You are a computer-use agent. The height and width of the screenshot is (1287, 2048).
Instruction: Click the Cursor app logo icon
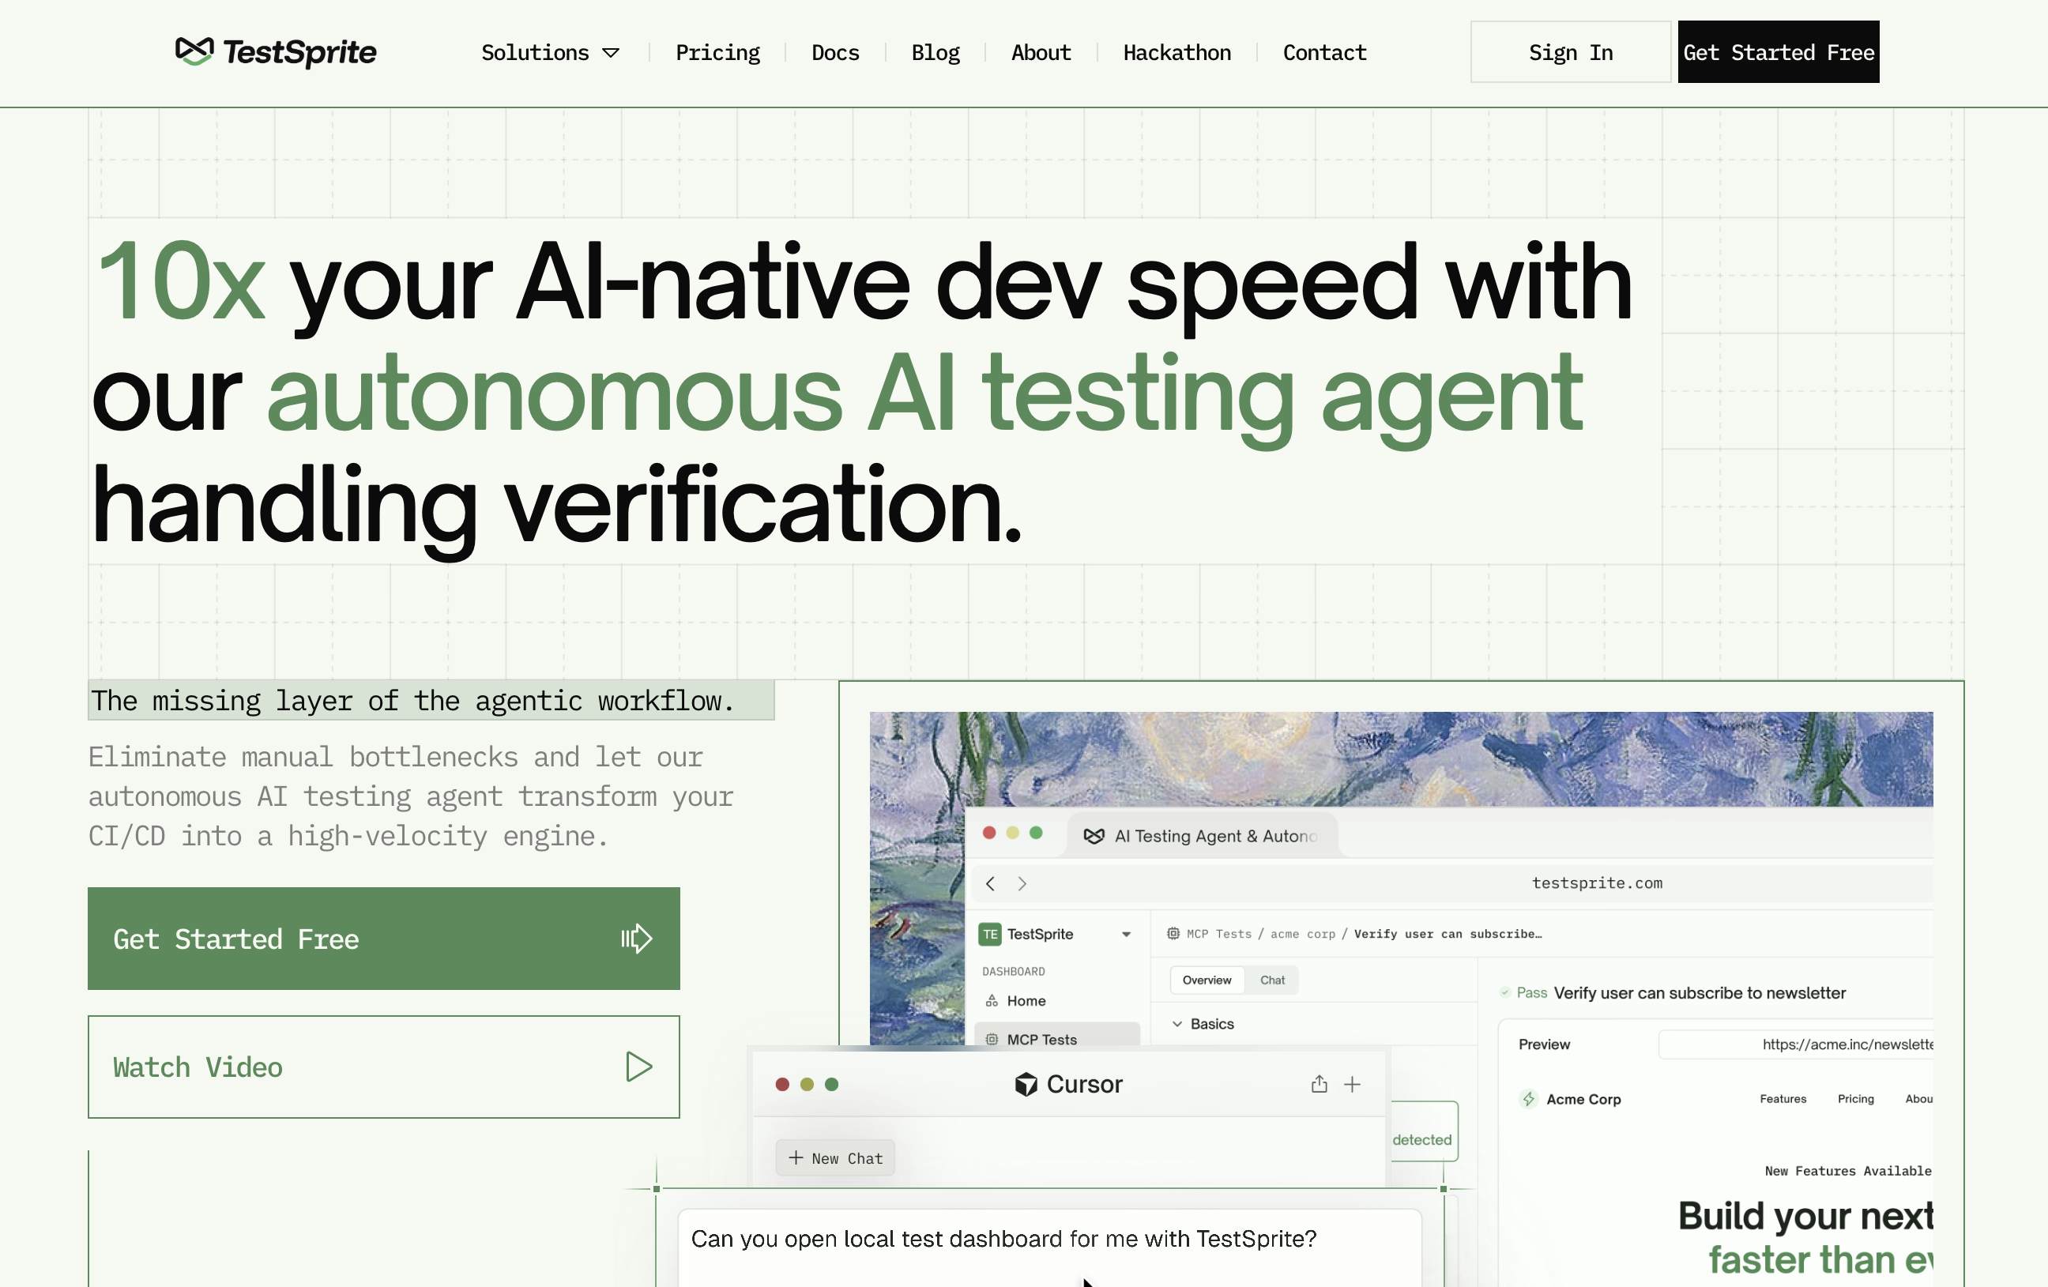pyautogui.click(x=1026, y=1084)
